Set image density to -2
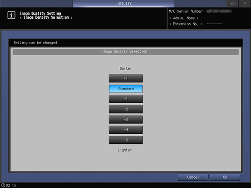The width and height of the screenshot is (251, 188). click(x=126, y=109)
